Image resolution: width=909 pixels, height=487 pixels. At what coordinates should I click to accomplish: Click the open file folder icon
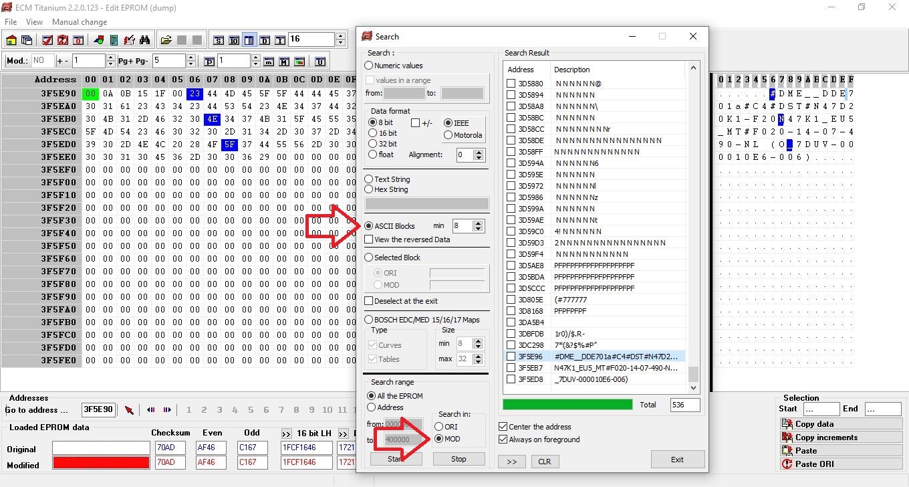point(165,39)
